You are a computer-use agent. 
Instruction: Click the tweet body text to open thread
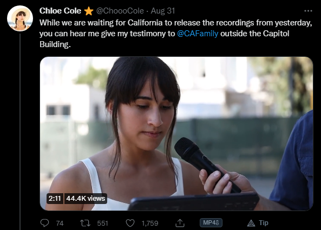pyautogui.click(x=175, y=34)
